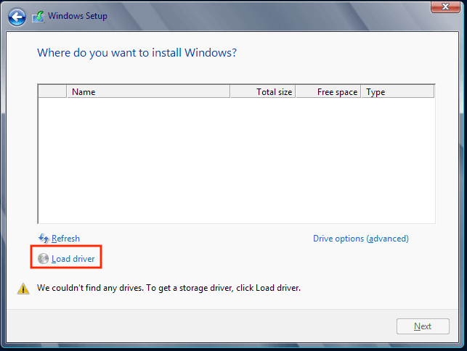Refresh the drive list via Refresh link
Screen dimensions: 467x351
(65, 239)
